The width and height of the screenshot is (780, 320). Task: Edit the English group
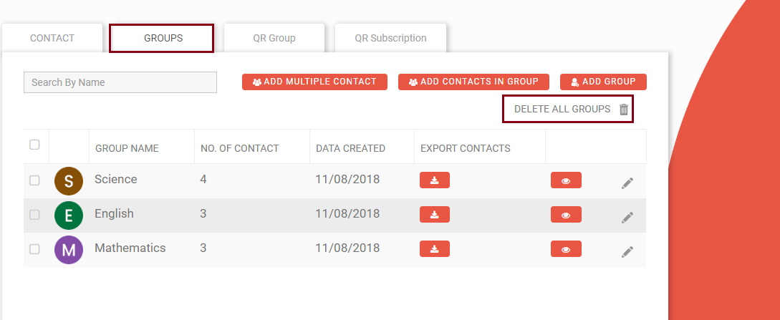tap(627, 218)
